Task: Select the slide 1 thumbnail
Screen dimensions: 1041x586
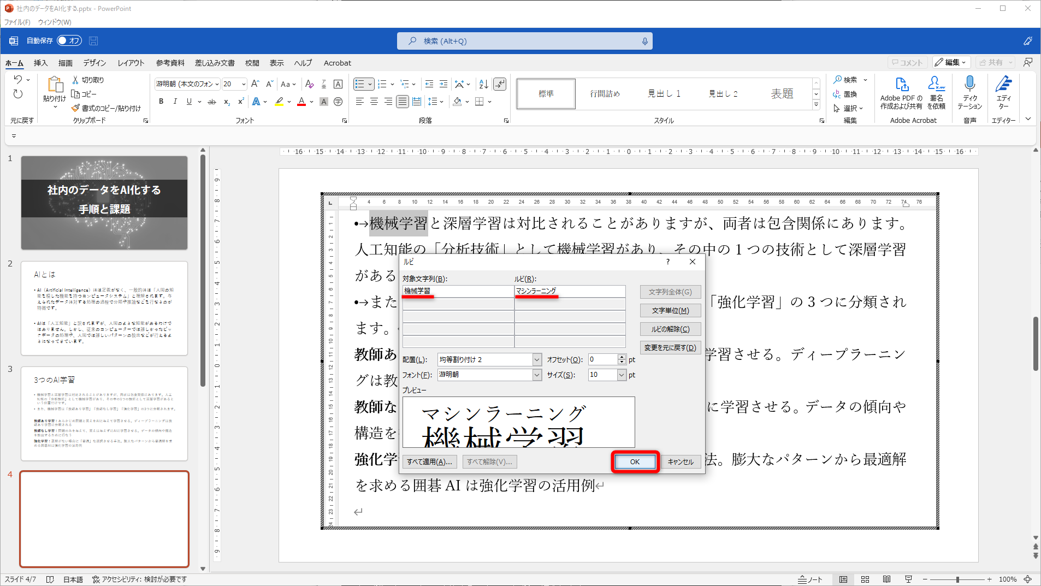Action: pos(104,203)
